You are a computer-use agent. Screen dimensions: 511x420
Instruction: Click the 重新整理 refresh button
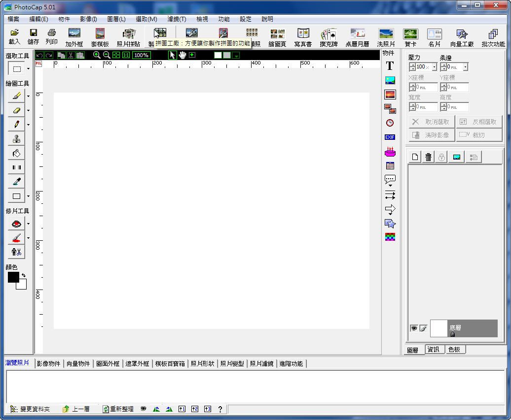point(118,409)
